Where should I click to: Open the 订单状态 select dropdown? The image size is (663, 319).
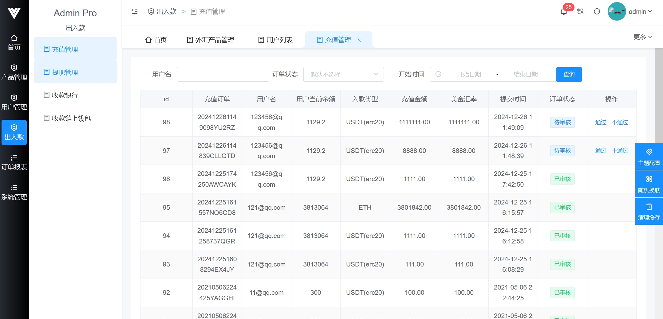(343, 74)
